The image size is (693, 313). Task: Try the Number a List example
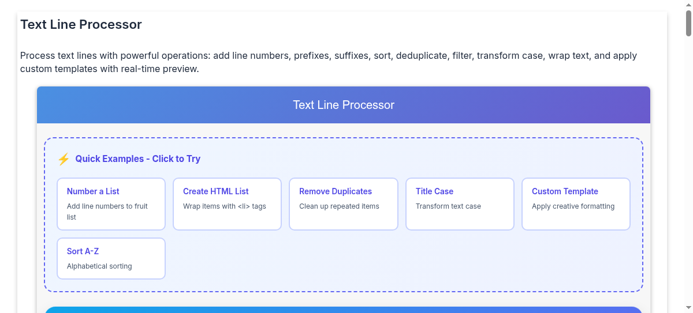(x=111, y=204)
